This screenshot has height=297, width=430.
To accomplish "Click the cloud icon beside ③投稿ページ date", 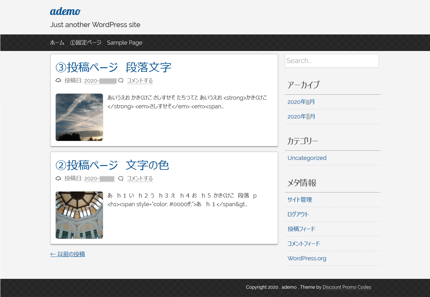I will (58, 80).
